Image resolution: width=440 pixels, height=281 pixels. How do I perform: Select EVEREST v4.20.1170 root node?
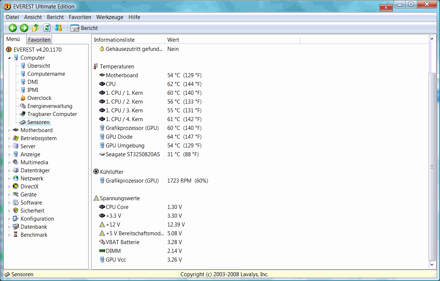(34, 49)
